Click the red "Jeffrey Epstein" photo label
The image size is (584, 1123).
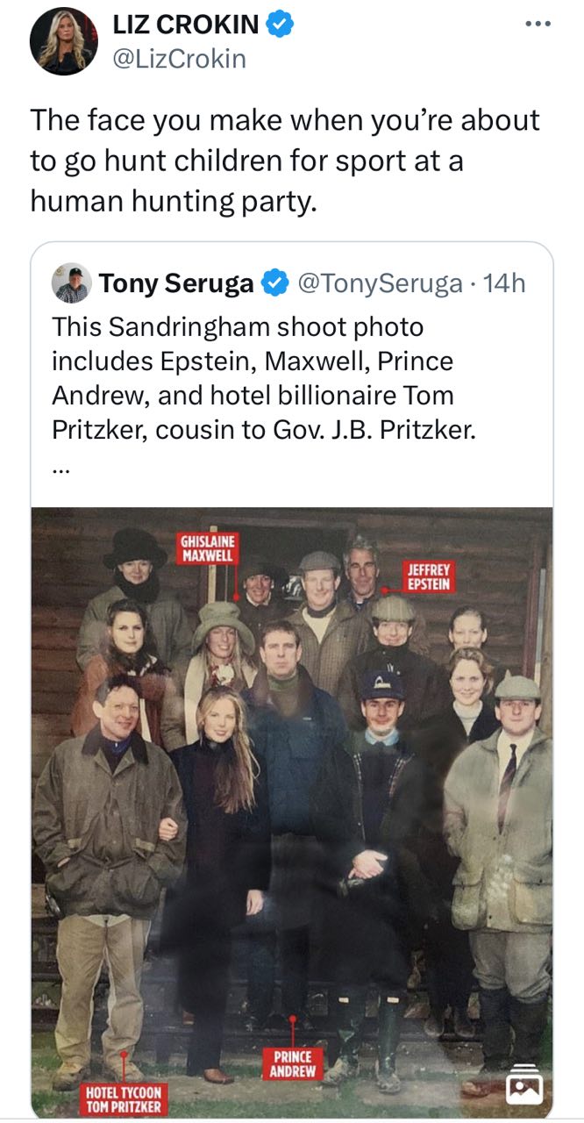click(429, 576)
